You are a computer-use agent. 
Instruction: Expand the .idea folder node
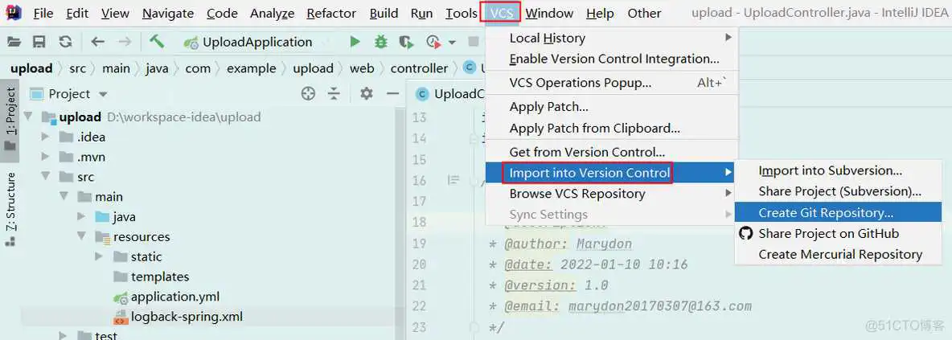coord(46,137)
